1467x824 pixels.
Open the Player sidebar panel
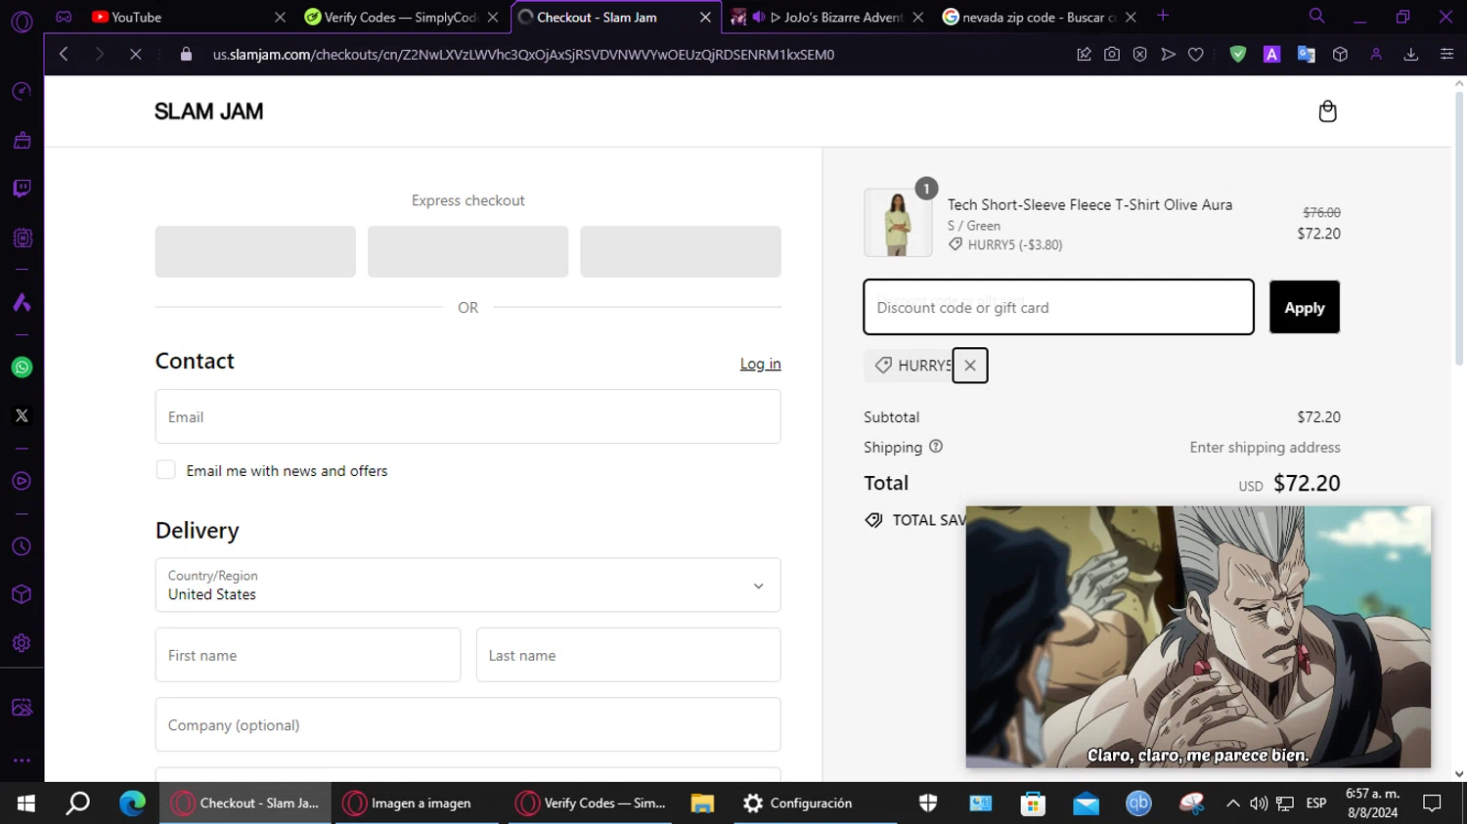pos(22,481)
